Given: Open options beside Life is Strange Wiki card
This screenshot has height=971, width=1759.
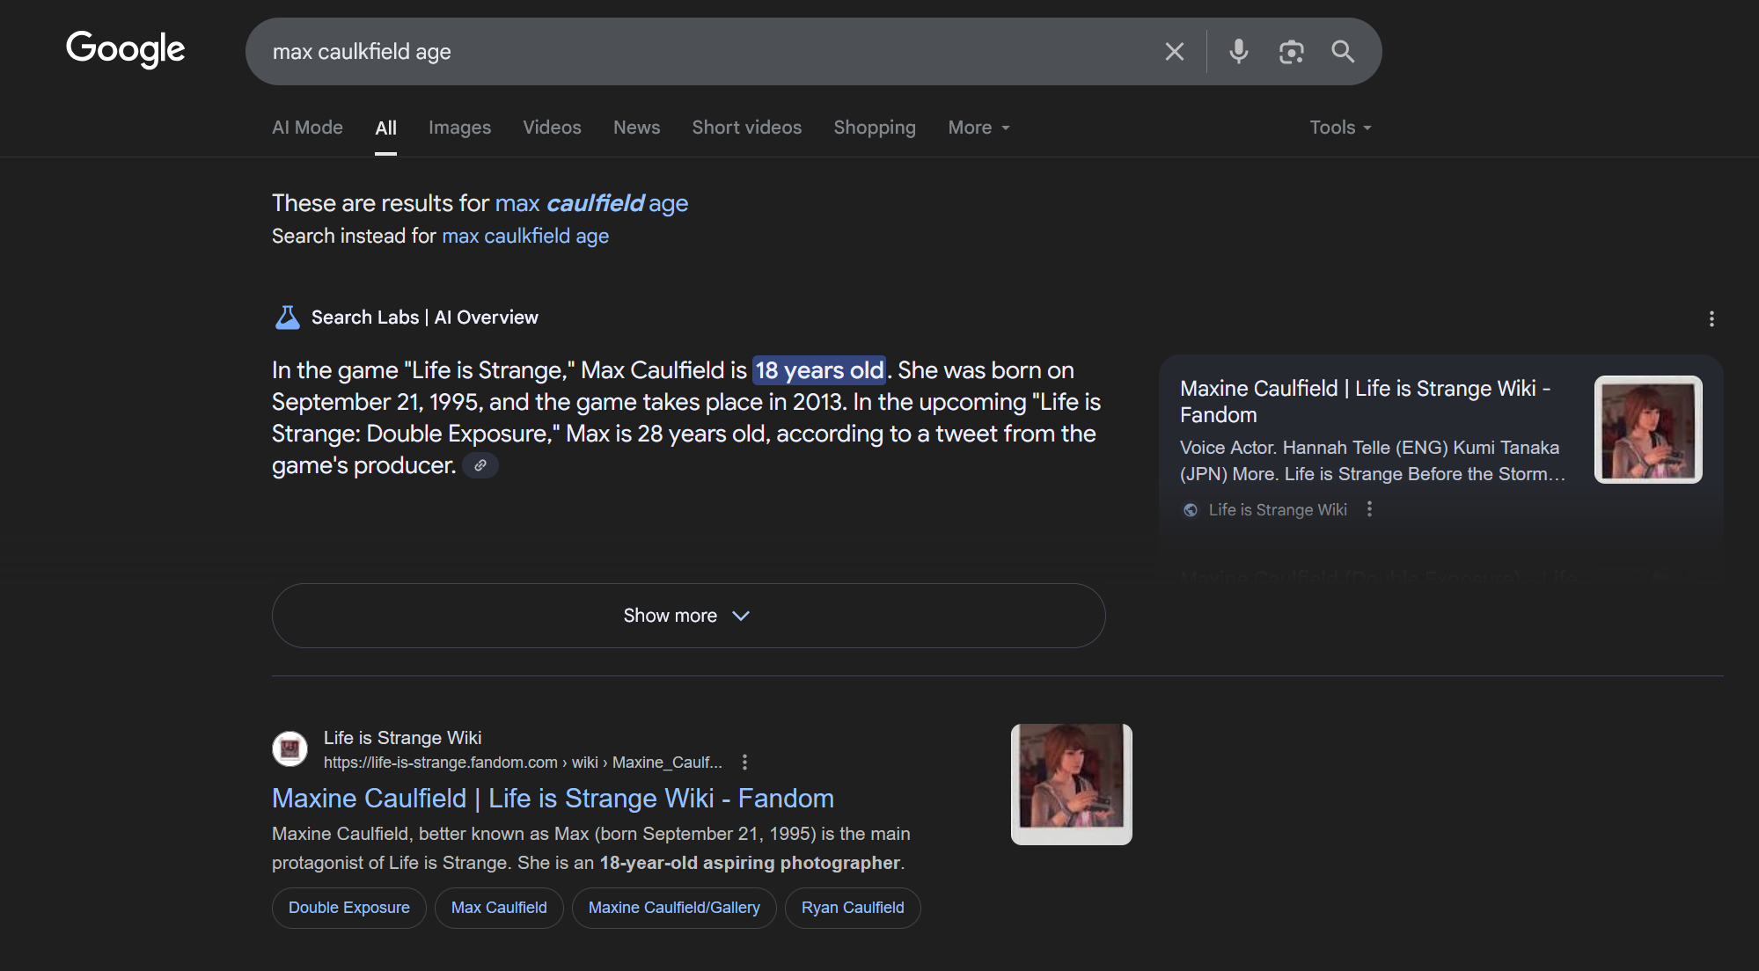Looking at the screenshot, I should 1369,509.
